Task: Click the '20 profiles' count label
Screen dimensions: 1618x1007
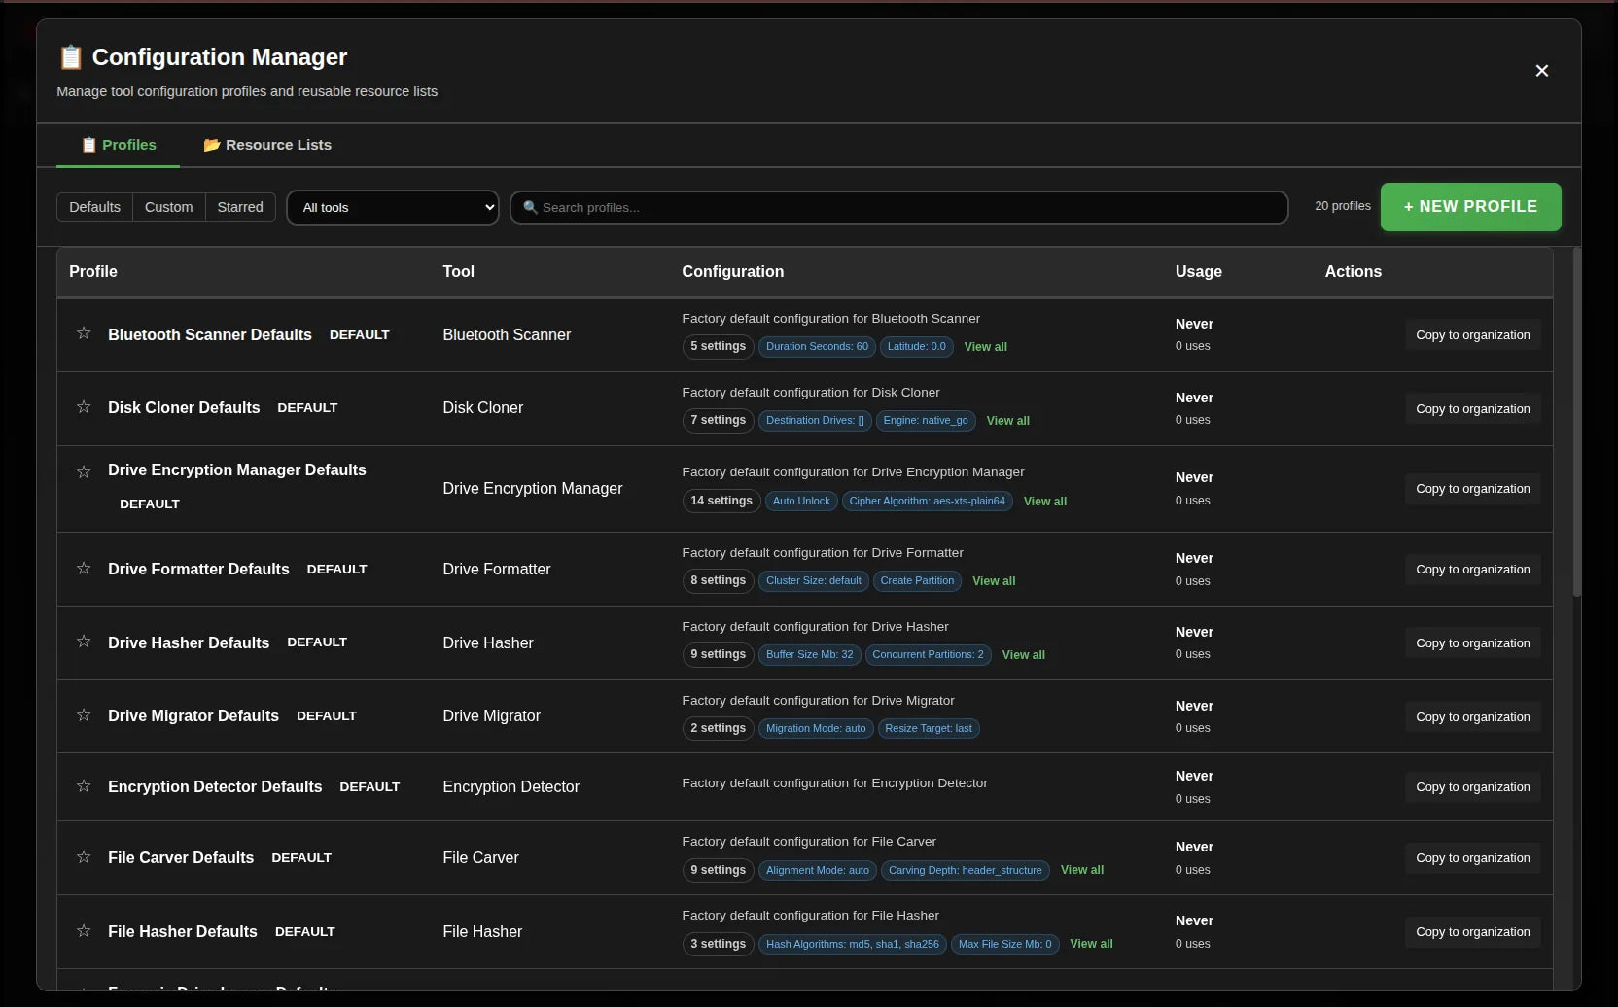Action: 1342,206
